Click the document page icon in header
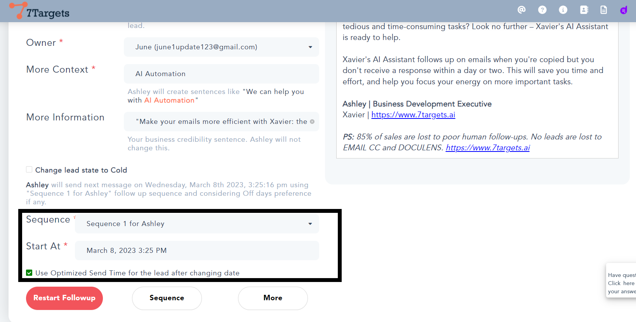The image size is (636, 322). click(603, 10)
